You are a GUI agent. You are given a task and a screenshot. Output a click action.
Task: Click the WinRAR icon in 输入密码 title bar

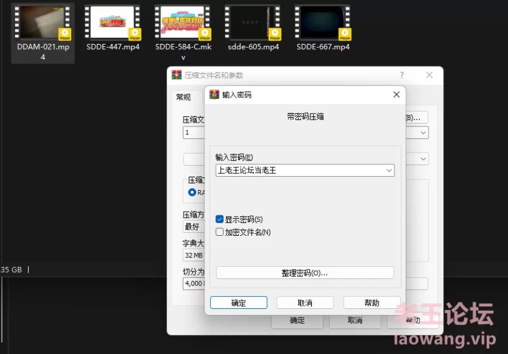pyautogui.click(x=214, y=94)
